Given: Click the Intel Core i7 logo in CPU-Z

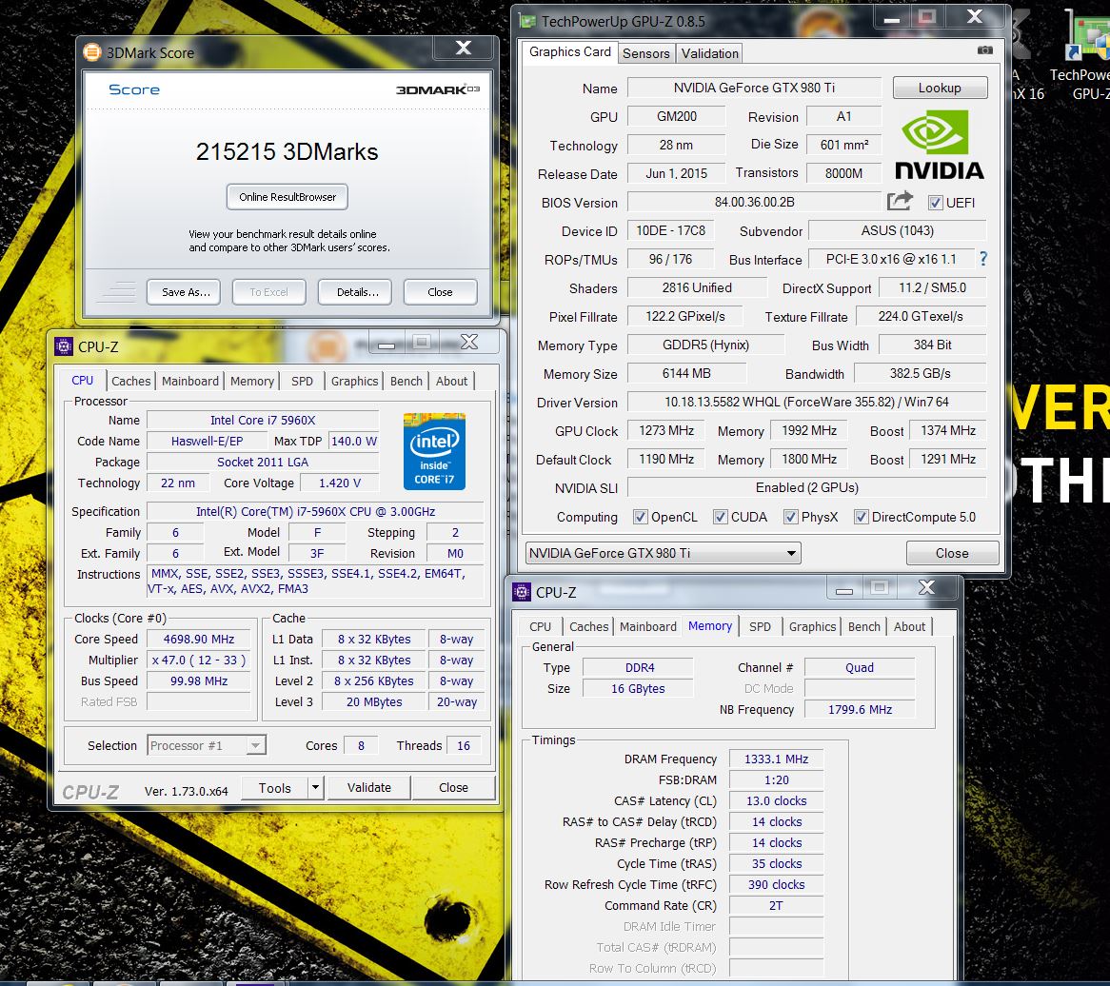Looking at the screenshot, I should pos(434,451).
